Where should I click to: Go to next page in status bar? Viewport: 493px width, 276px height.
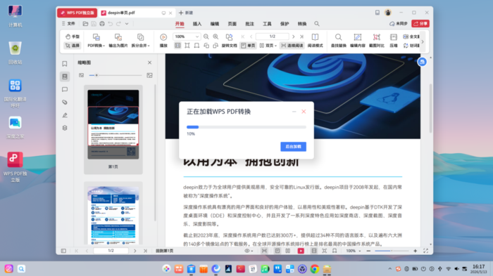(135, 251)
